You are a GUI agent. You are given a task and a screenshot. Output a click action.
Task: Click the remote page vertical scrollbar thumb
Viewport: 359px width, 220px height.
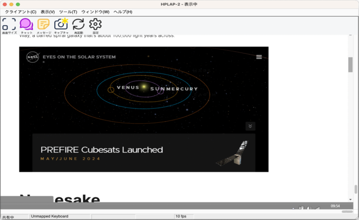point(350,64)
